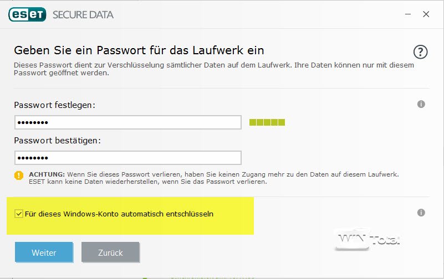444x279 pixels.
Task: Click the WinTotal watermark logo
Action: tap(368, 240)
